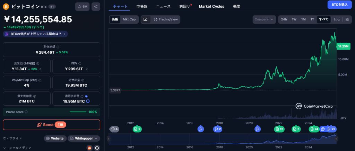The width and height of the screenshot is (355, 151).
Task: Open info icon next to 出来高 (24時間)
Action: [x=38, y=64]
